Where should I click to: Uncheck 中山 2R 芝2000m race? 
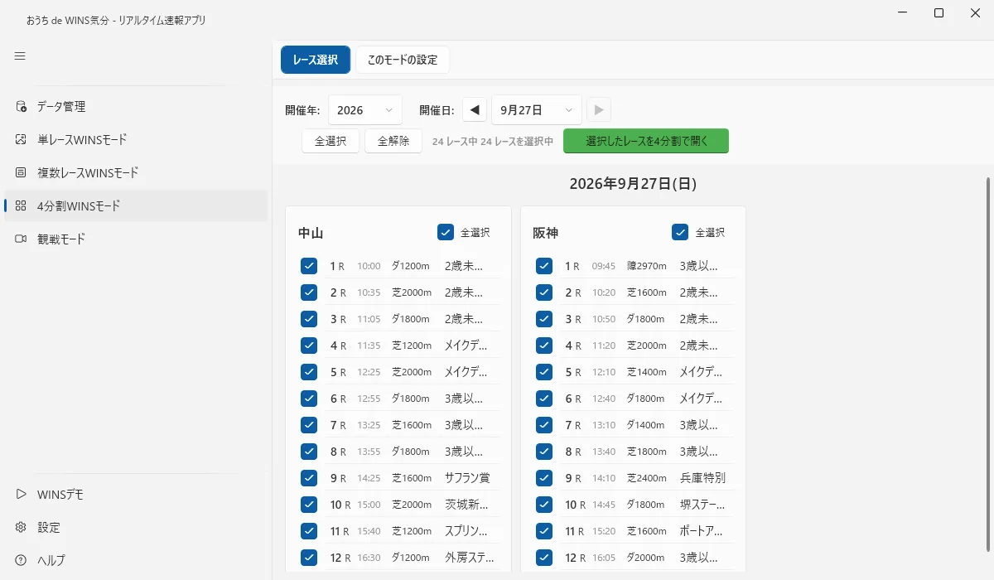tap(309, 292)
